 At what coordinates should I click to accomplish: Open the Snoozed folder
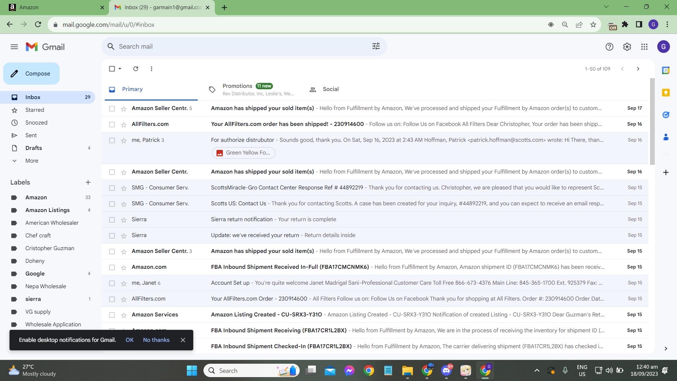48,123
